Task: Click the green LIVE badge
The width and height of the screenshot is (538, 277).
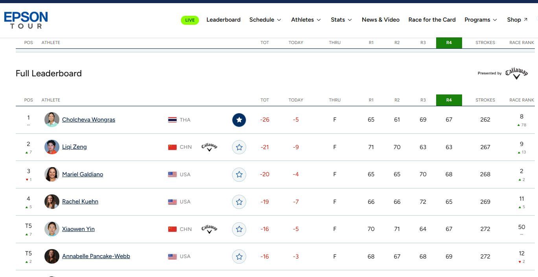Action: tap(190, 20)
